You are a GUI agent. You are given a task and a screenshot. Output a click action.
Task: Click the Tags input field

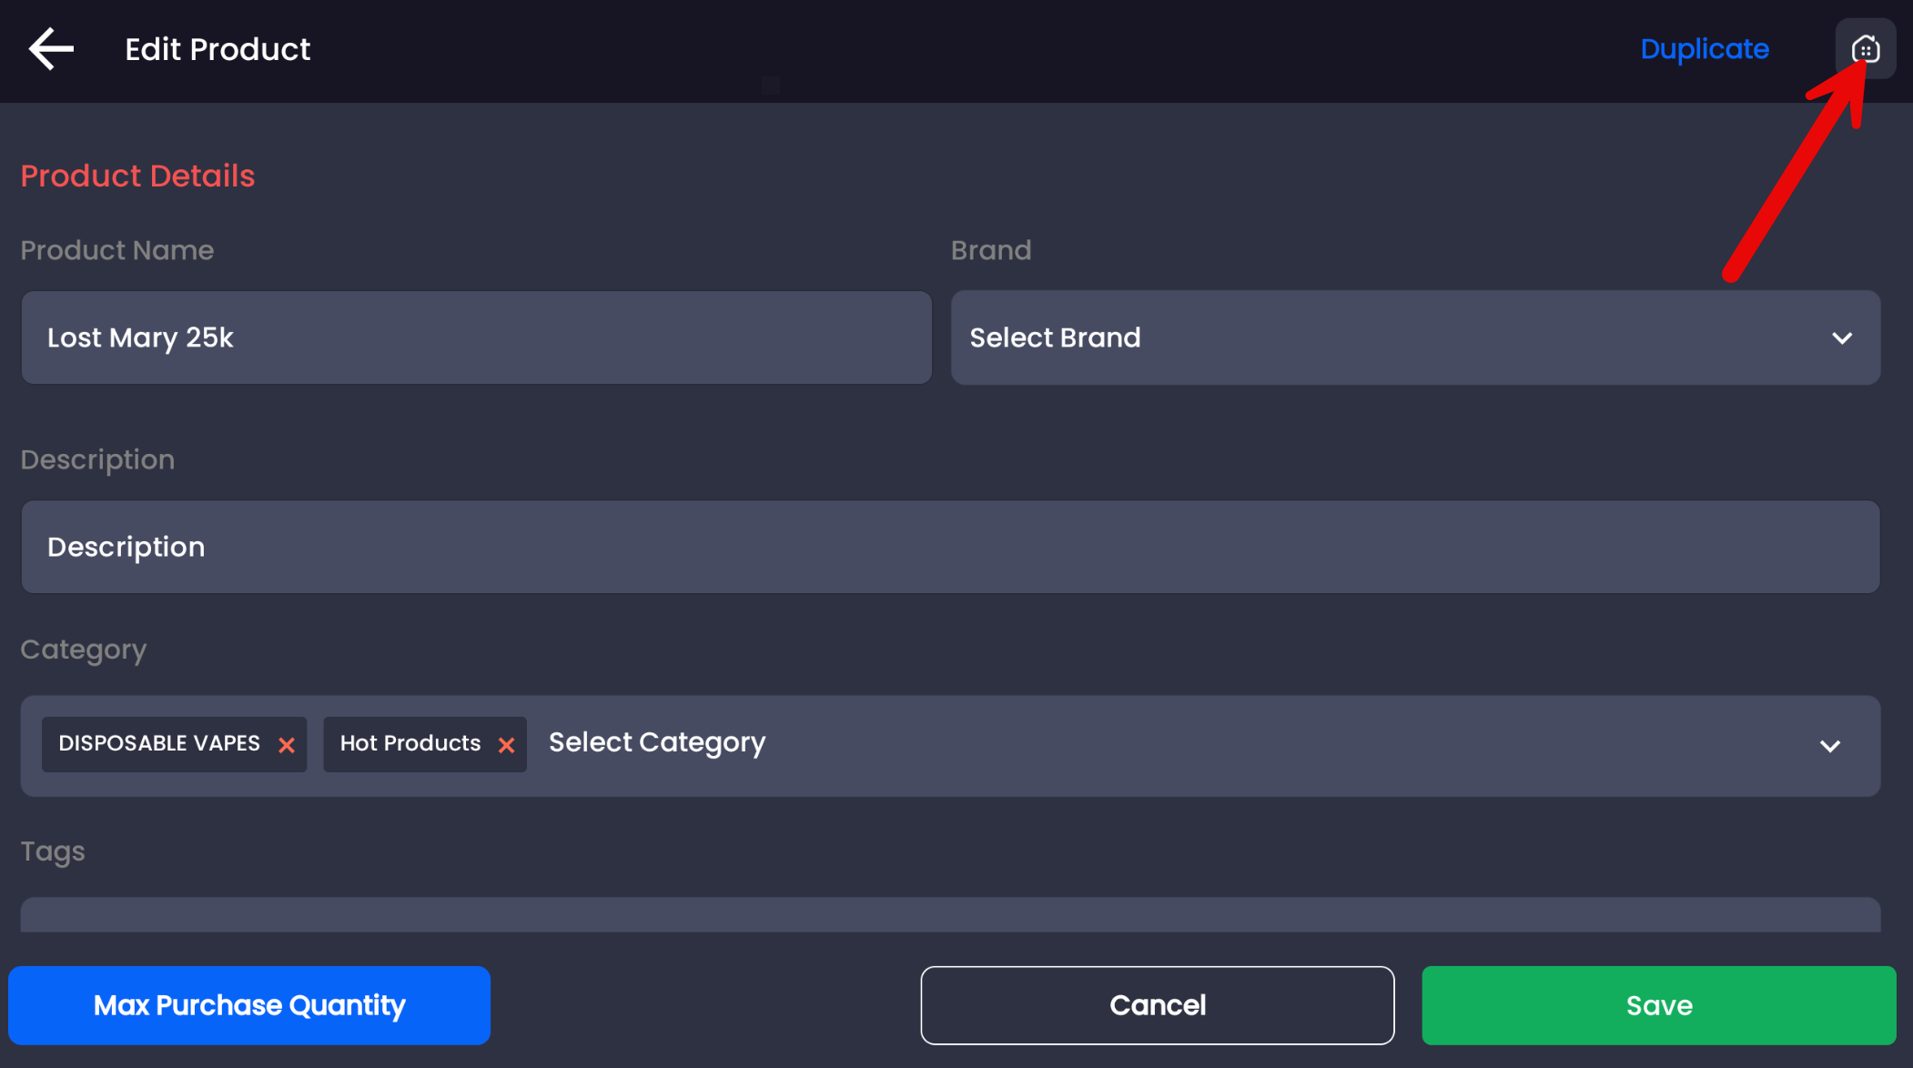pos(950,915)
